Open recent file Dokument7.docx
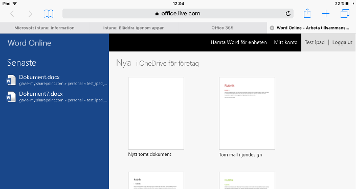 click(41, 94)
